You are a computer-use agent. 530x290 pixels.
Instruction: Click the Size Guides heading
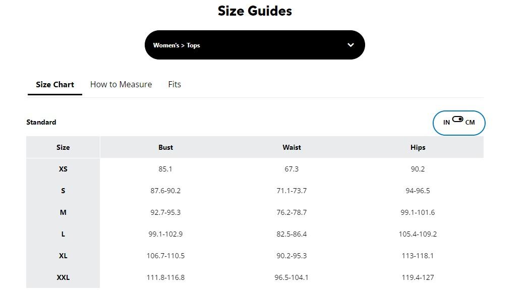pyautogui.click(x=255, y=11)
